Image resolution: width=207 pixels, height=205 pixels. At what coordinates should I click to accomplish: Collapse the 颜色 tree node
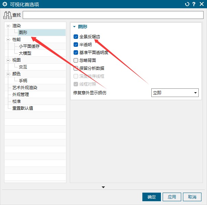click(8, 74)
